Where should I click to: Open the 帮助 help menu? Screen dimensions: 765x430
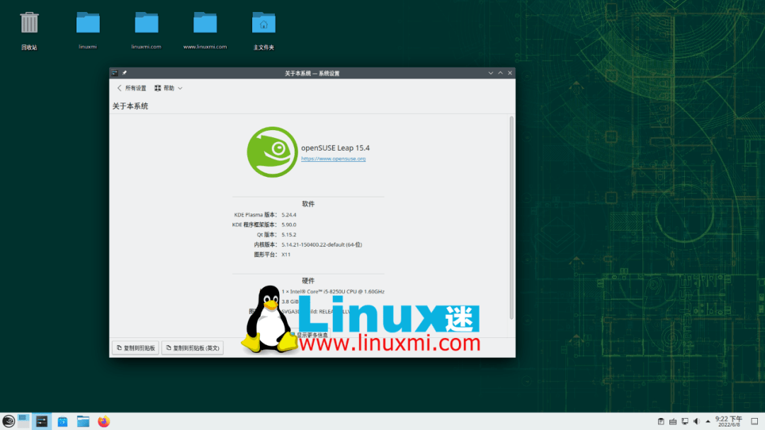click(167, 88)
